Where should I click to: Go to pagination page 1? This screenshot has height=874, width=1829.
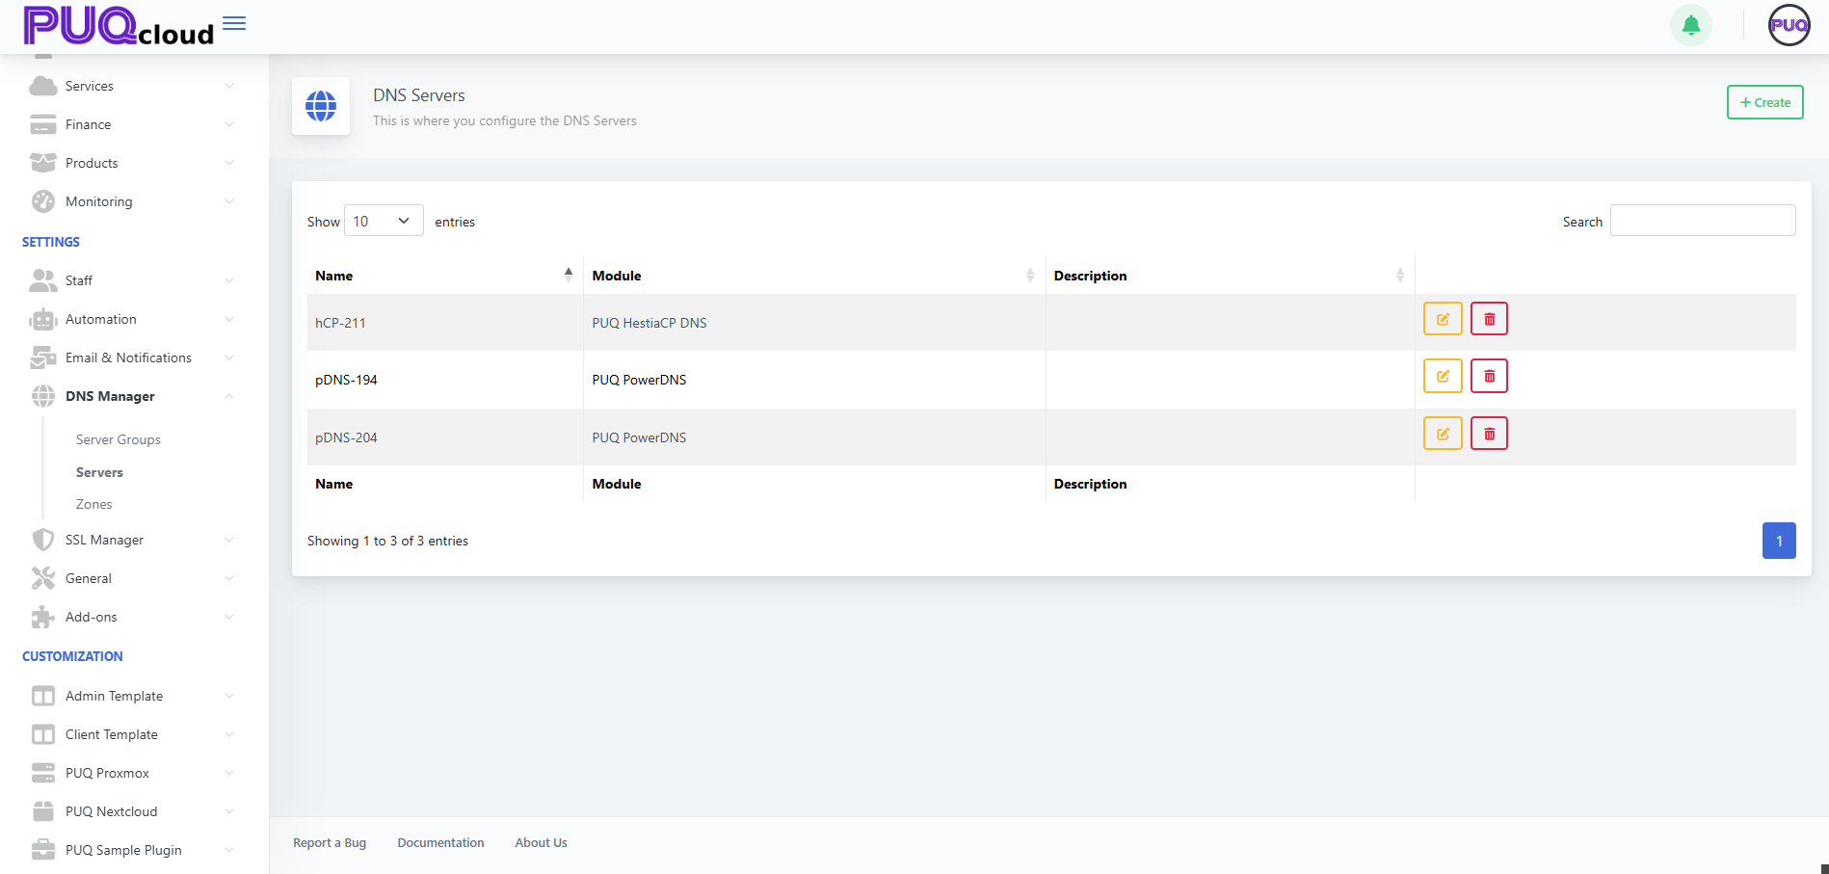(1778, 541)
